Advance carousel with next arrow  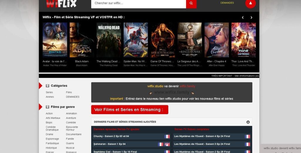pos(251,18)
